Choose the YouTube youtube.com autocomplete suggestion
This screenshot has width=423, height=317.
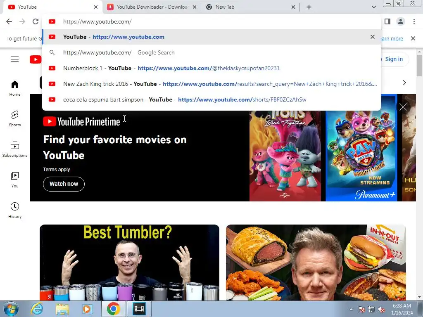point(211,37)
